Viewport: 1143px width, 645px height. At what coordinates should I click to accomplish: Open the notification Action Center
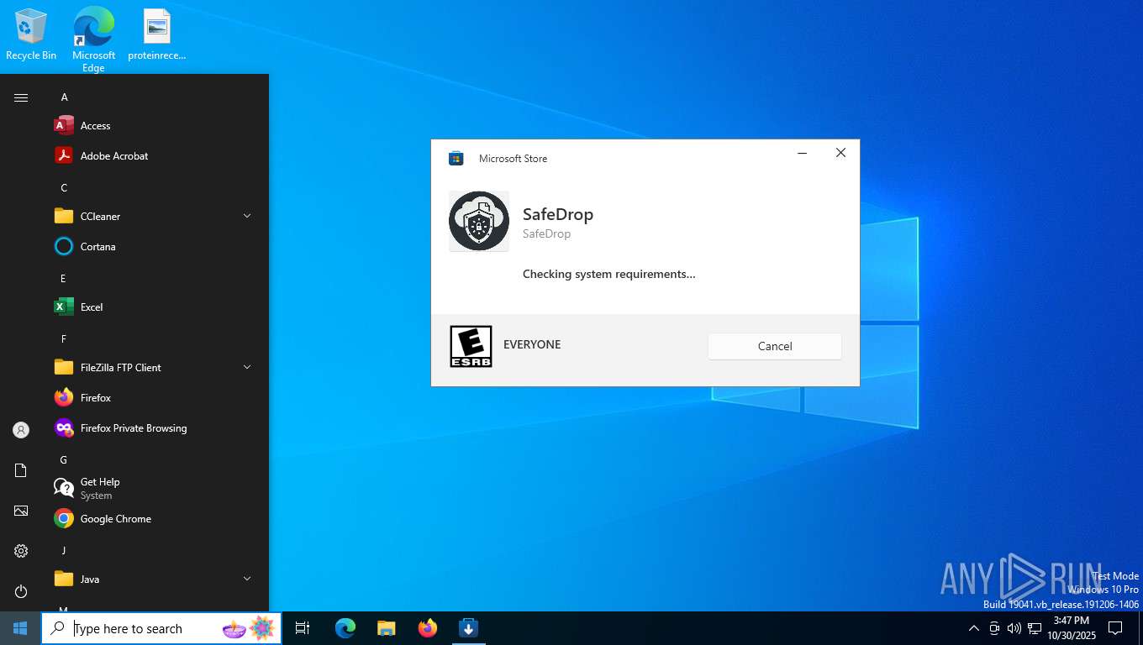[1115, 628]
